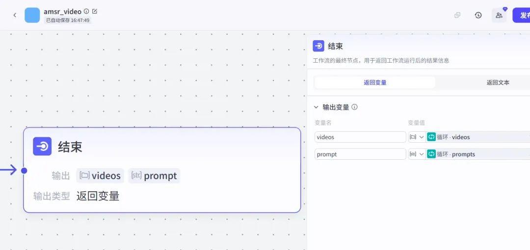Open the collaborators people icon
The height and width of the screenshot is (250, 530).
click(x=499, y=15)
